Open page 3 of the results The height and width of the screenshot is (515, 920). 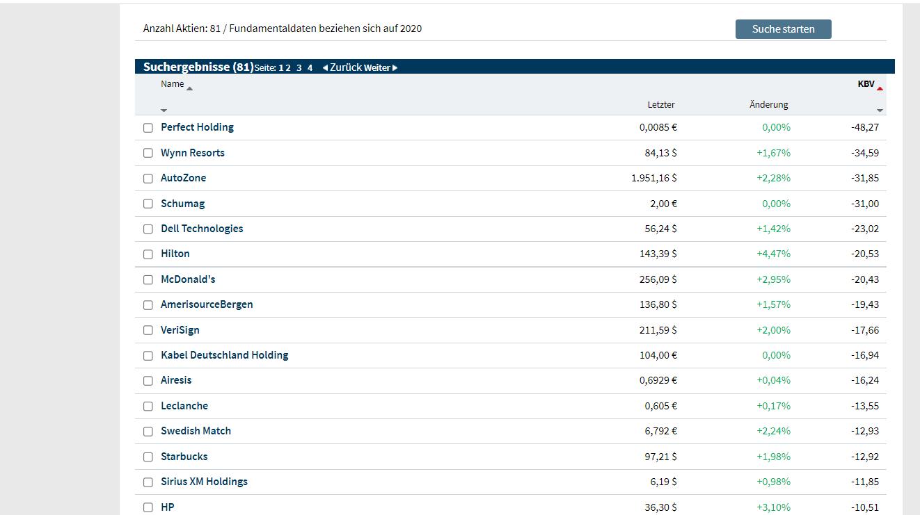tap(299, 67)
